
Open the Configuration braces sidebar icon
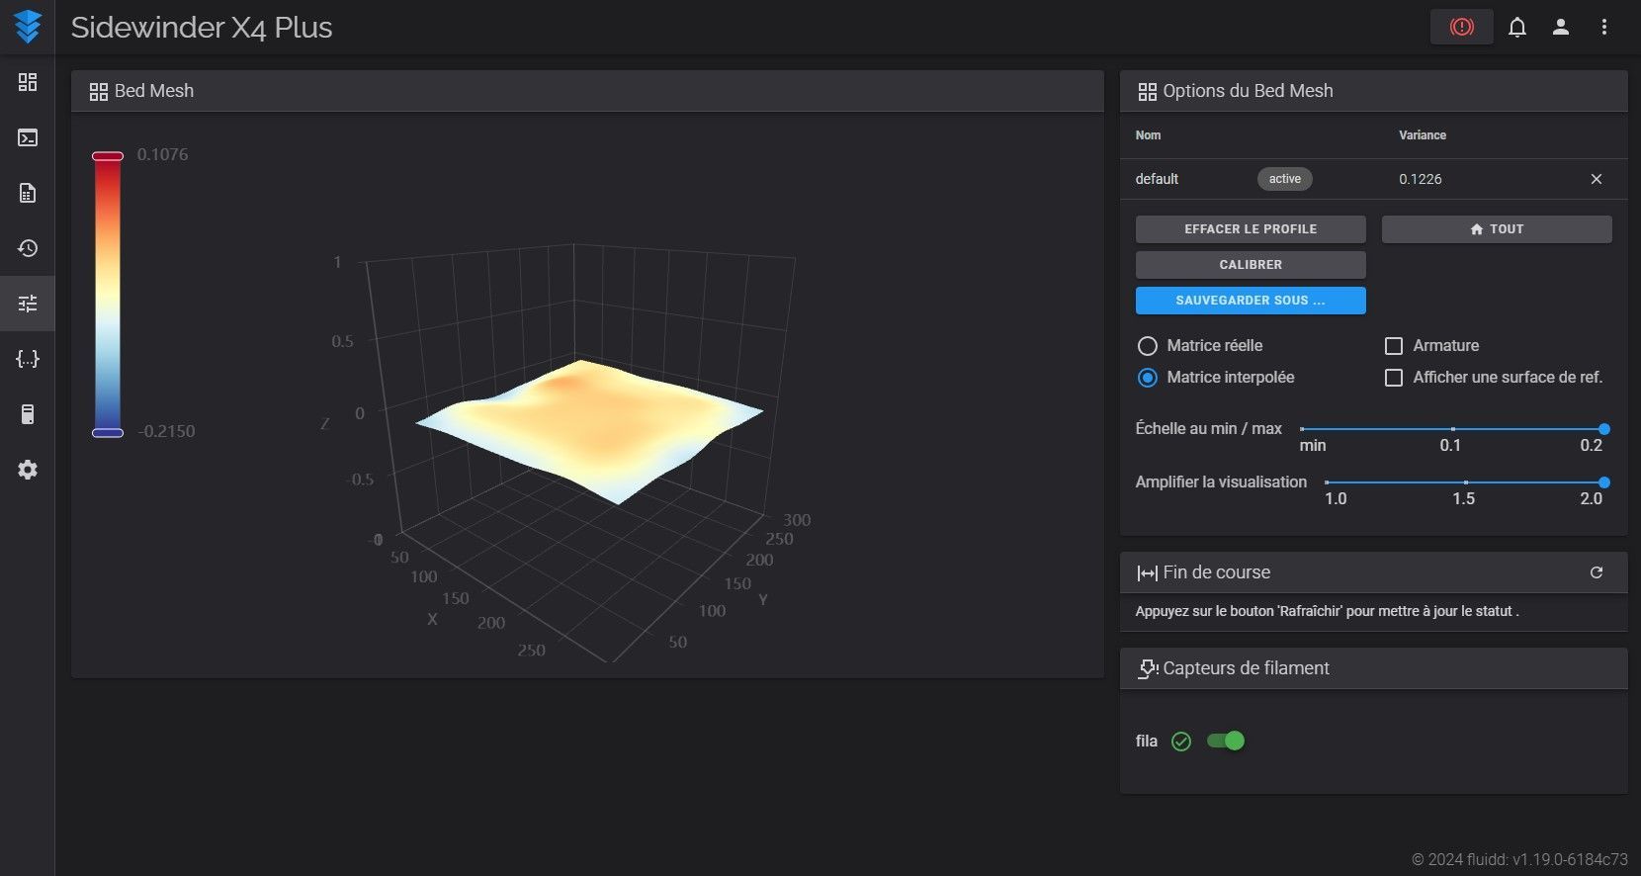pos(28,359)
